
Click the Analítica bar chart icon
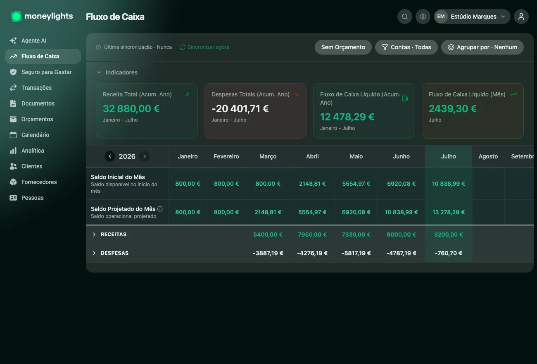(13, 151)
